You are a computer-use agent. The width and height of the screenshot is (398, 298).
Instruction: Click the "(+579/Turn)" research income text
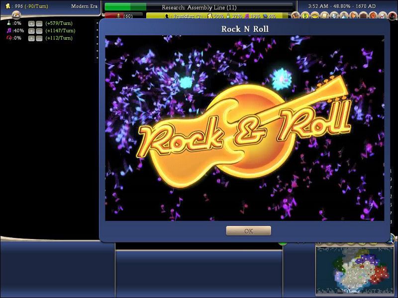tap(59, 23)
